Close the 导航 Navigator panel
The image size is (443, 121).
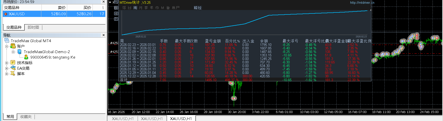pos(104,35)
